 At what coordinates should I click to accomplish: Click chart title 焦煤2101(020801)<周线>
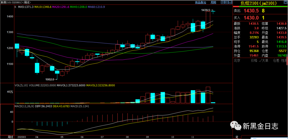pos(16,2)
